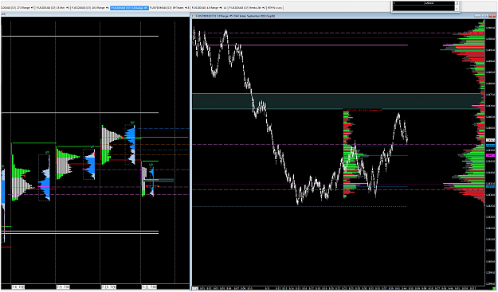The height and width of the screenshot is (292, 498).
Task: Click magenta price label on right price scale
Action: coord(491,155)
